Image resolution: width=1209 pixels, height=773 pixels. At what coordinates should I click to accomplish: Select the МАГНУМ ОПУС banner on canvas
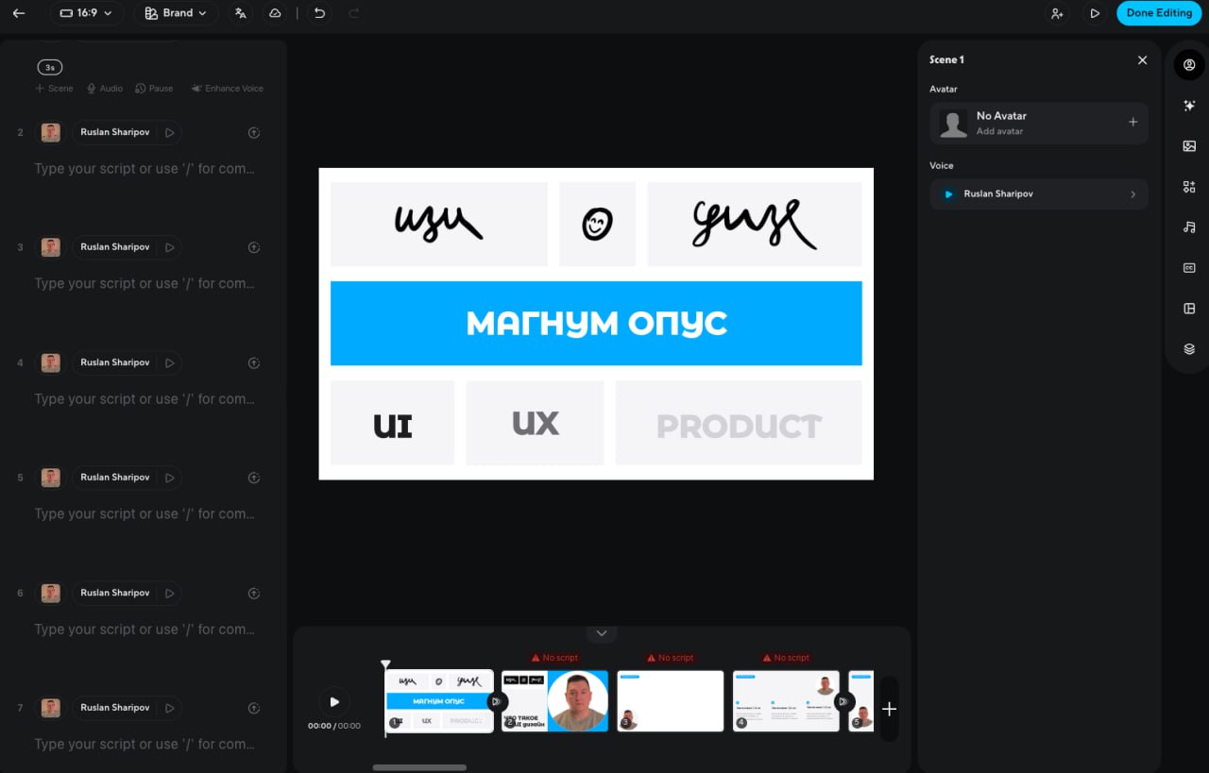(x=596, y=323)
